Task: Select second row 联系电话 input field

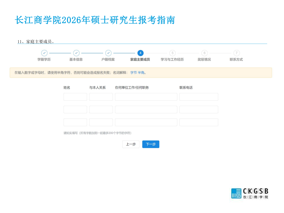Action: (x=199, y=109)
